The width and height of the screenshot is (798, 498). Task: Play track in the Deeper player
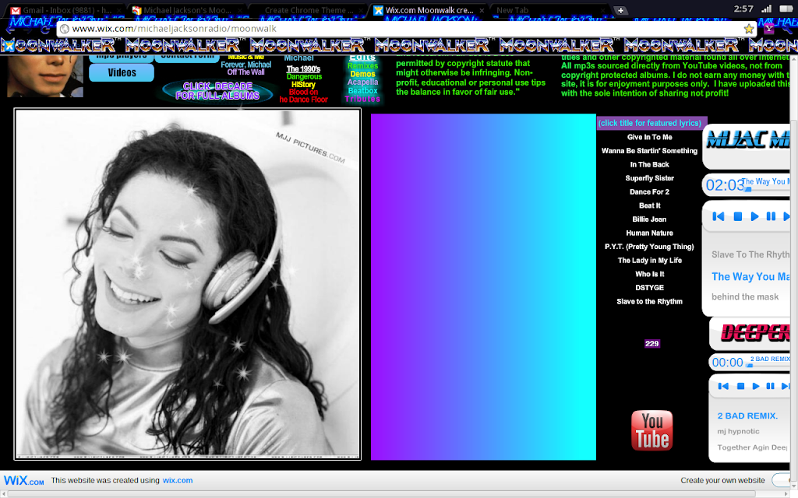pyautogui.click(x=756, y=386)
